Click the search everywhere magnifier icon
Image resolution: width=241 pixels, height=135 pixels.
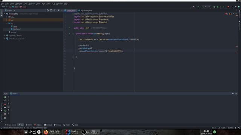[233, 7]
